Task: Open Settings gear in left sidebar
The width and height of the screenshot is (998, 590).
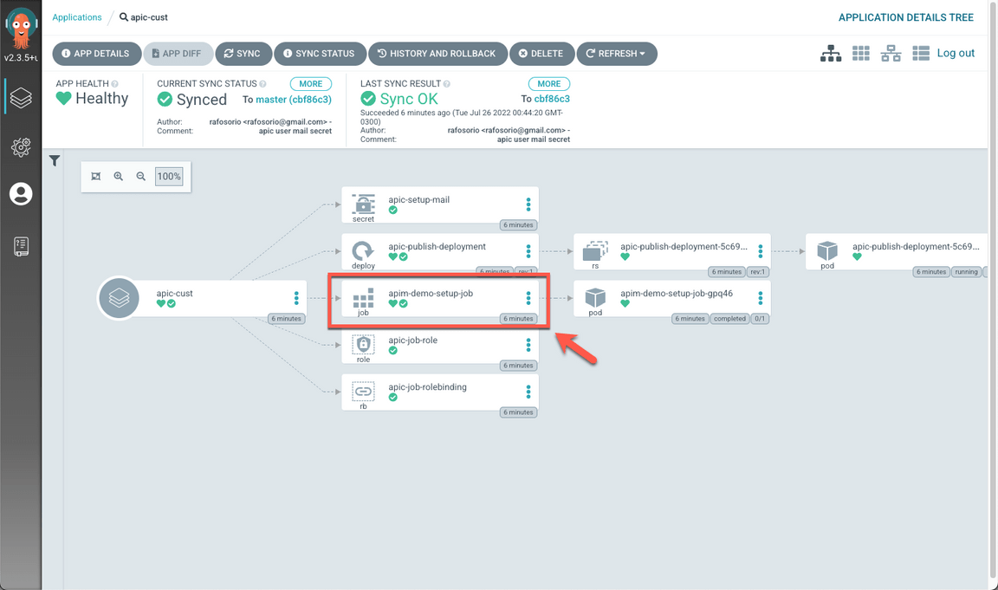Action: 21,146
